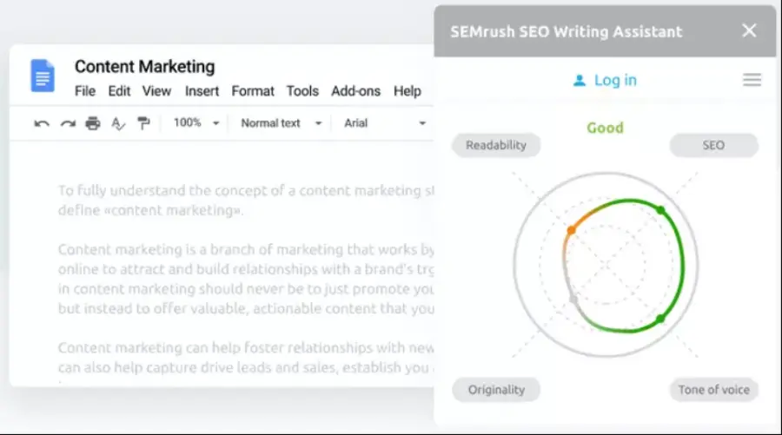This screenshot has width=782, height=435.
Task: Toggle the spell check icon
Action: pyautogui.click(x=118, y=123)
